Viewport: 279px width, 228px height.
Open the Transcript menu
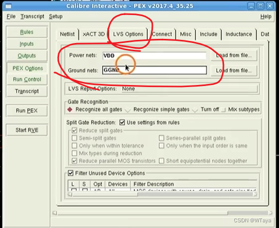pyautogui.click(x=32, y=17)
